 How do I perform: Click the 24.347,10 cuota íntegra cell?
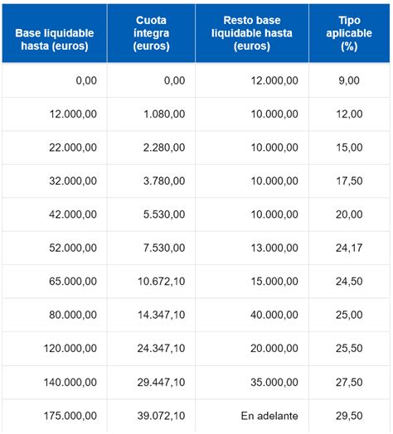pos(151,349)
